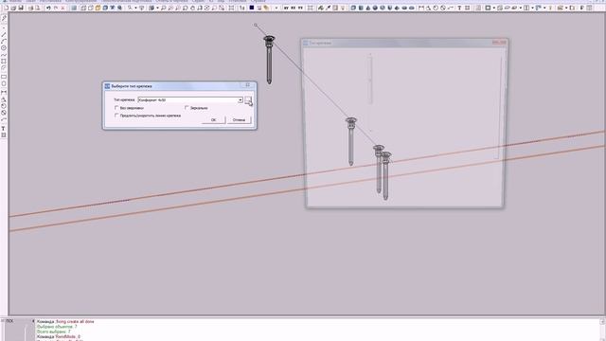Click the browse button beside fastener type dropdown

248,100
